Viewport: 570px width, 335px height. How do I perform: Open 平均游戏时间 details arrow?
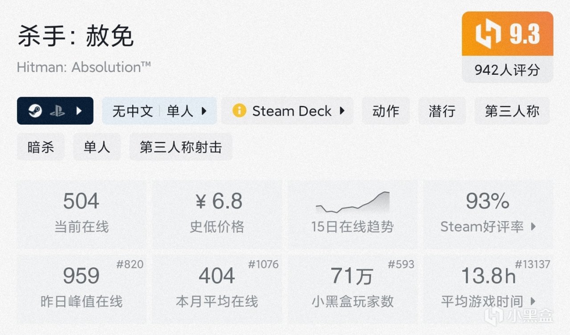pos(533,301)
